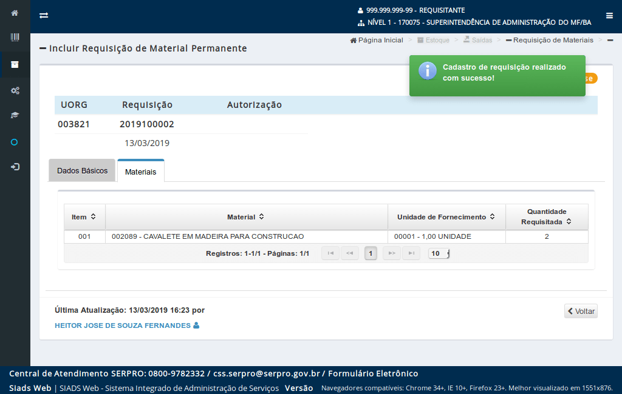Click the sign-out arrow sidebar icon
This screenshot has width=622, height=394.
coord(15,167)
